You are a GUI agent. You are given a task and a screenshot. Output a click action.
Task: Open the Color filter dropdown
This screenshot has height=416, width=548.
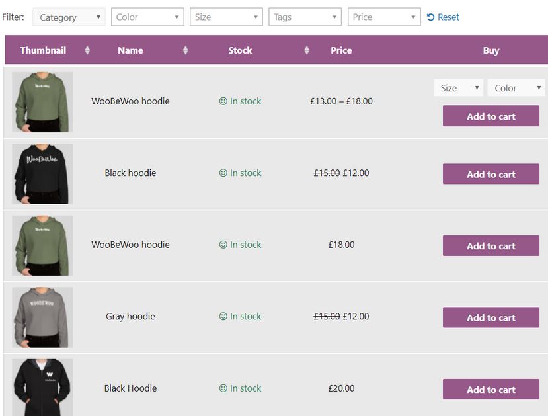coord(147,17)
